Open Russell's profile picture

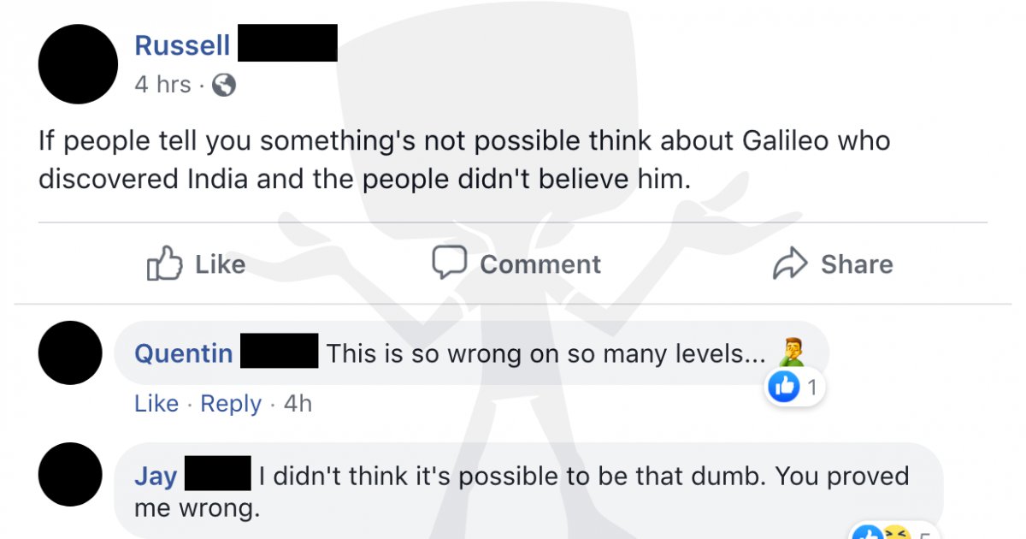click(79, 64)
